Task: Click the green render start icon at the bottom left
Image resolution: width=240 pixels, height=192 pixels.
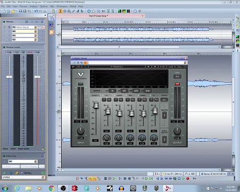Action: [x=43, y=173]
